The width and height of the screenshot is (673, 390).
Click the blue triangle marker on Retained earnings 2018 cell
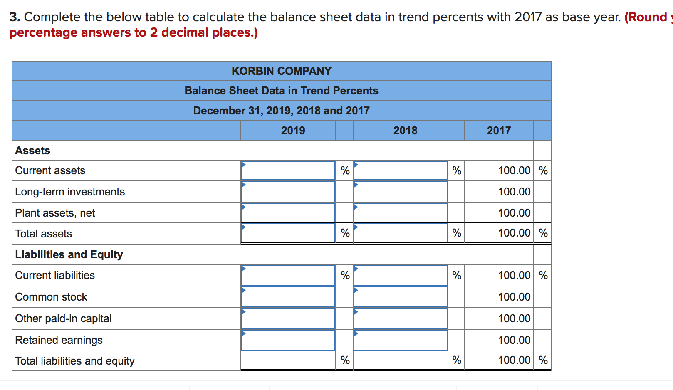point(356,333)
